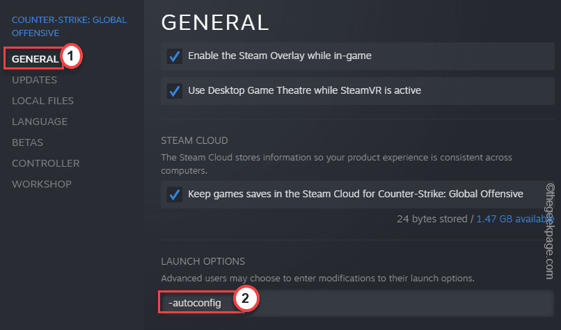This screenshot has height=330, width=561.
Task: Toggle Desktop Game Theatre for SteamVR checkbox
Action: pos(175,90)
